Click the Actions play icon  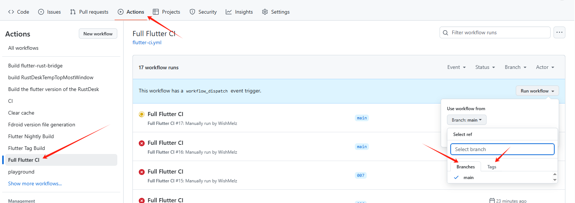point(121,12)
